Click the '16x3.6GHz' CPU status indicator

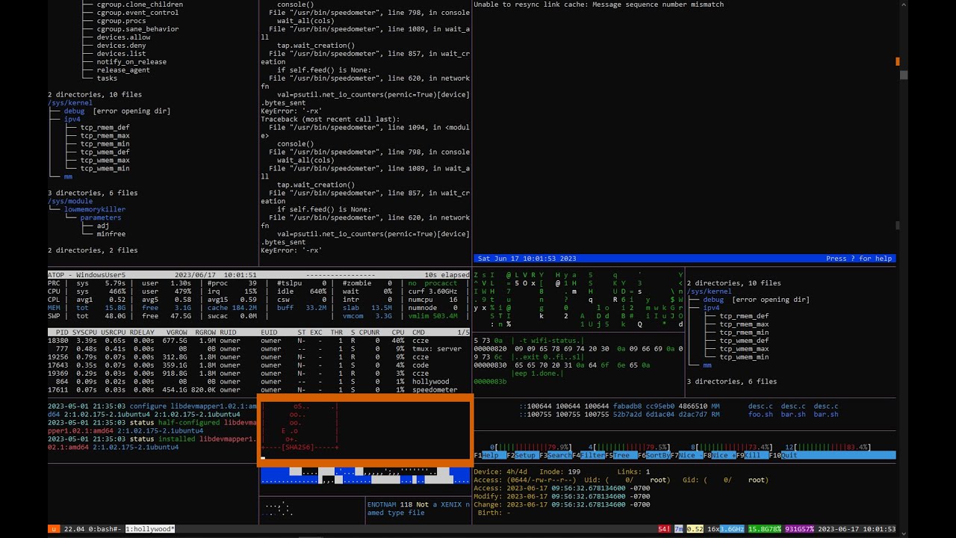click(726, 529)
